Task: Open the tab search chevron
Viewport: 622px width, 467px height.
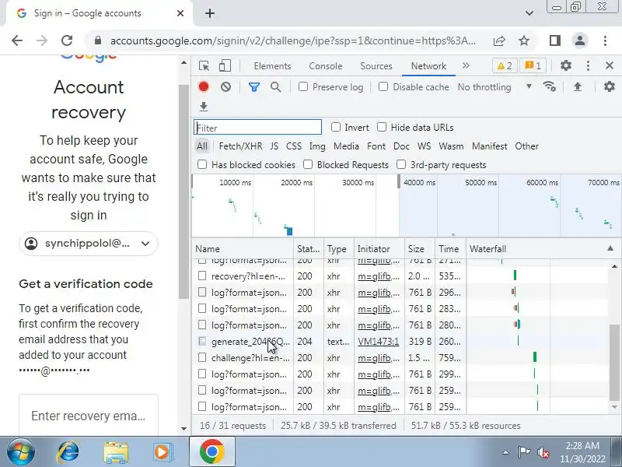Action: click(x=529, y=13)
